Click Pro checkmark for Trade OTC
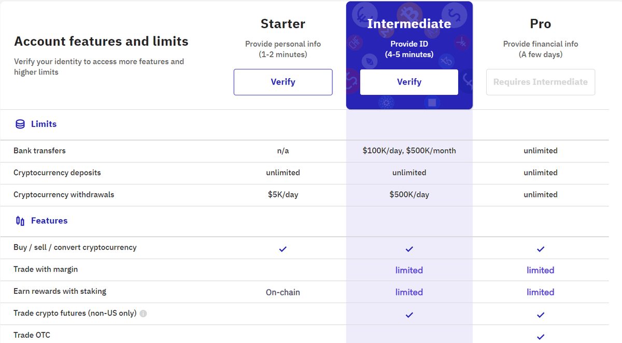 [541, 336]
